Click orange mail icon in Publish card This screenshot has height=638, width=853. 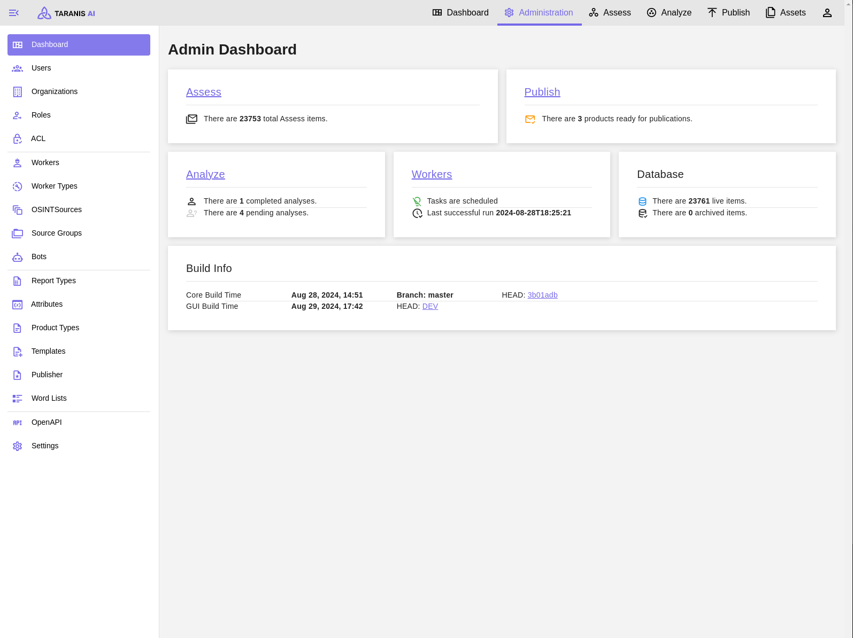(x=530, y=119)
